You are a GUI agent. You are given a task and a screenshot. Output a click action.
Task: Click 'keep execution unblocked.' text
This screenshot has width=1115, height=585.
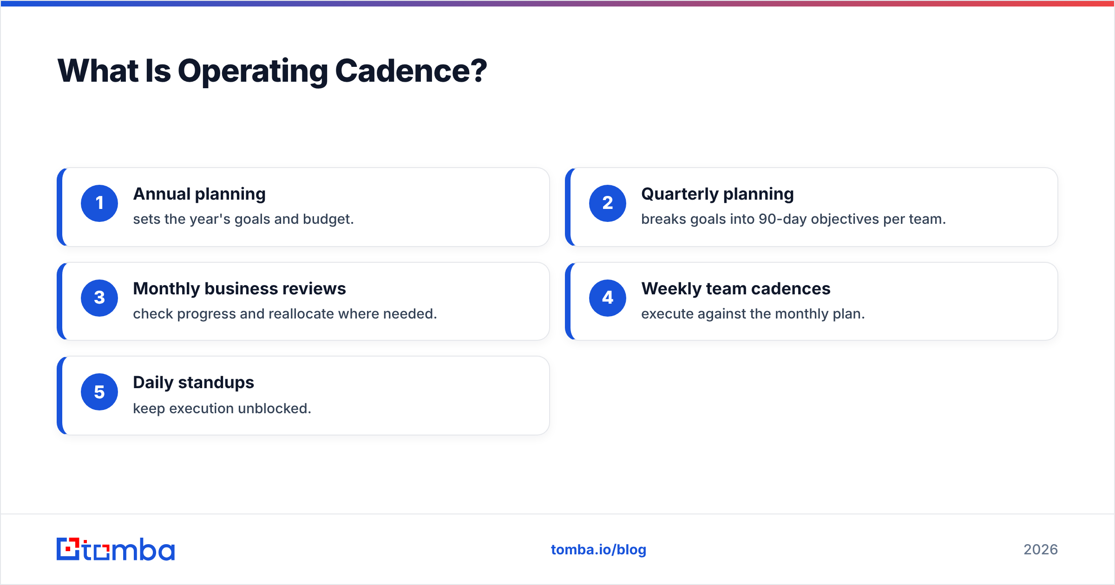222,409
